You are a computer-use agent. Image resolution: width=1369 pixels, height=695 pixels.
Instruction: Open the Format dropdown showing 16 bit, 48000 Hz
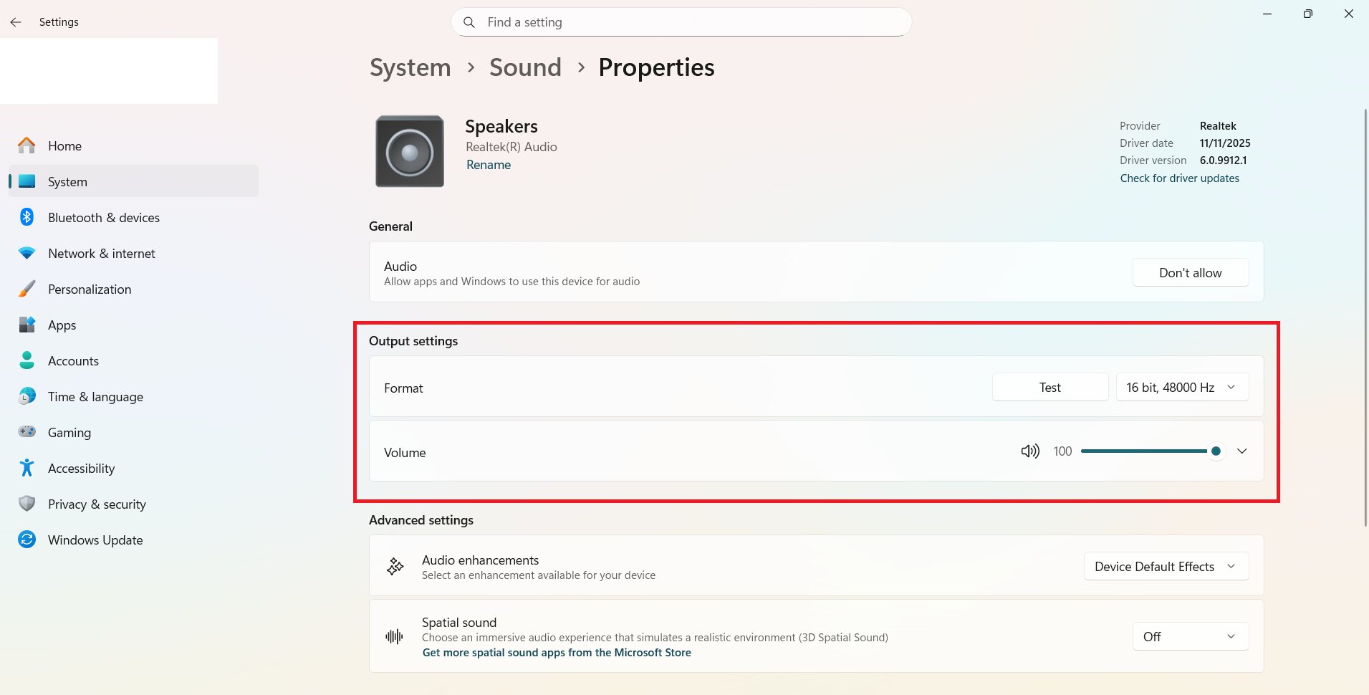1181,387
